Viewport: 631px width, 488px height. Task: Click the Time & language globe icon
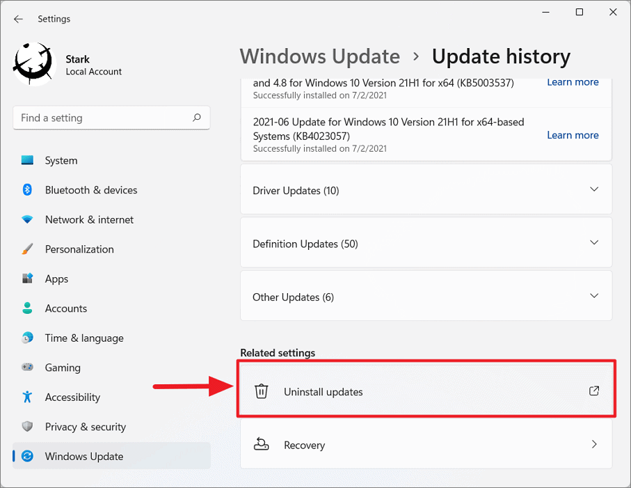(x=27, y=338)
